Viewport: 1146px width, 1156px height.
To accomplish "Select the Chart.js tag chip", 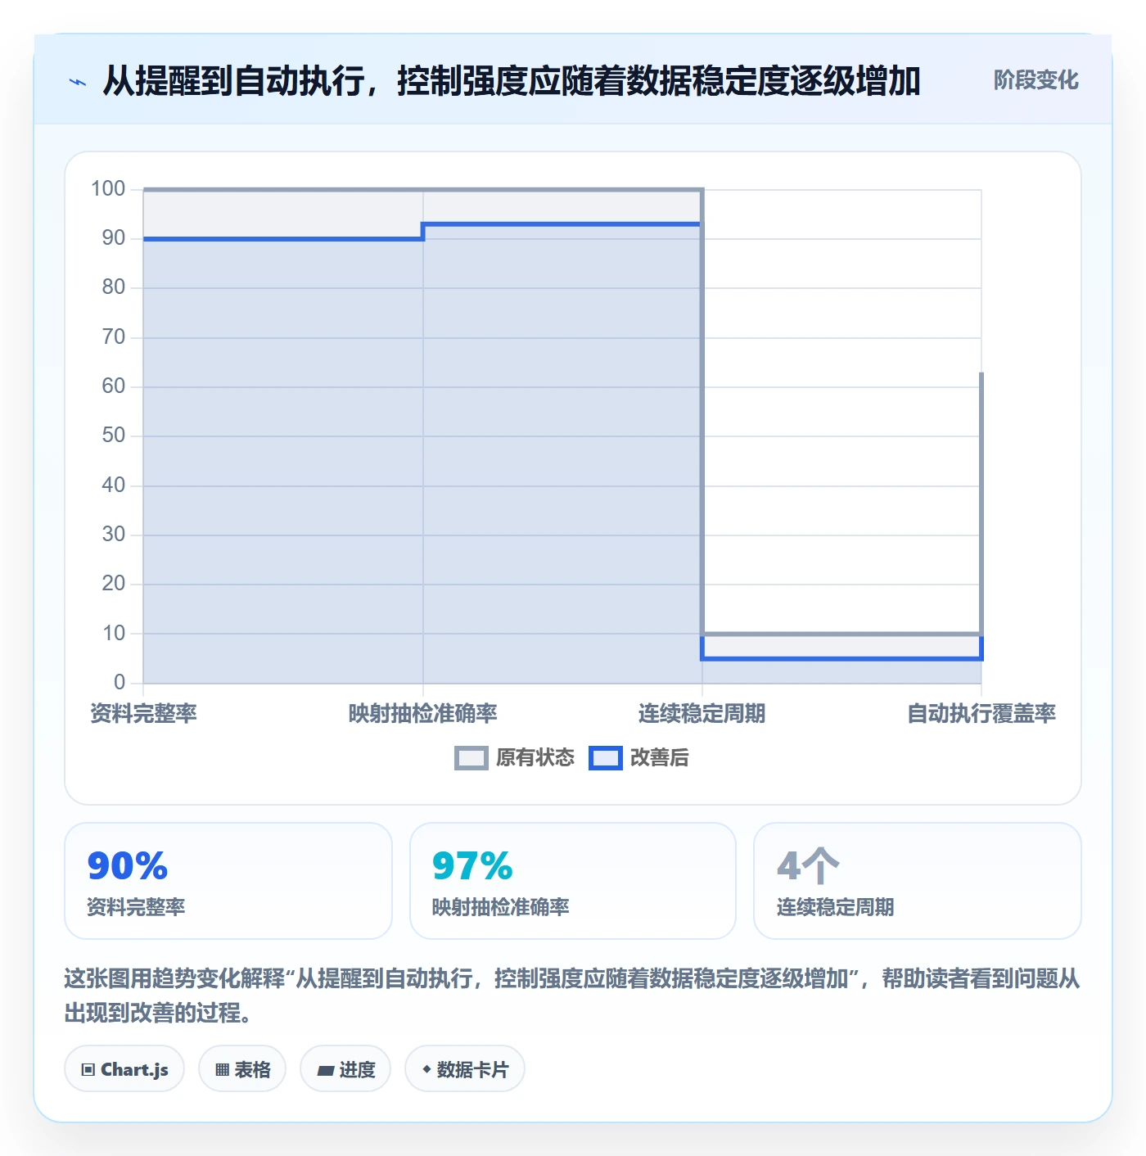I will (x=124, y=1069).
